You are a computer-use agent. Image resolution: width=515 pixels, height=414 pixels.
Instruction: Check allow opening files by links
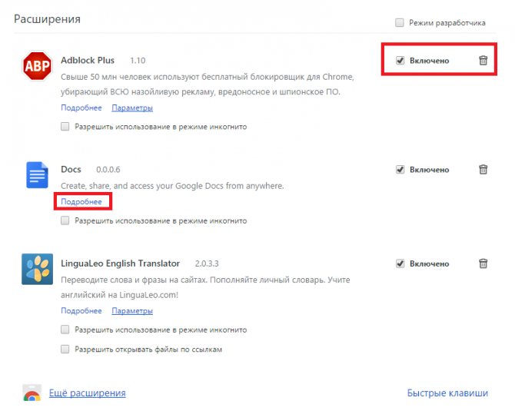pos(65,349)
